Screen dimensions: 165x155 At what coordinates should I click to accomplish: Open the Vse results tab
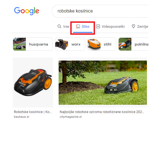(x=63, y=26)
